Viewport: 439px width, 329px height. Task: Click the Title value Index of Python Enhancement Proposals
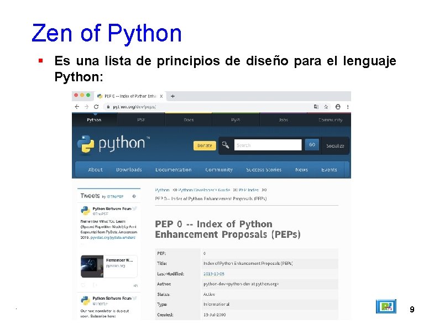[248, 264]
